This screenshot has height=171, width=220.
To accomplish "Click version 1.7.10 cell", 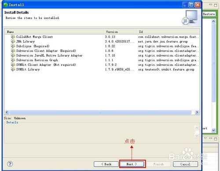I will point(110,55).
